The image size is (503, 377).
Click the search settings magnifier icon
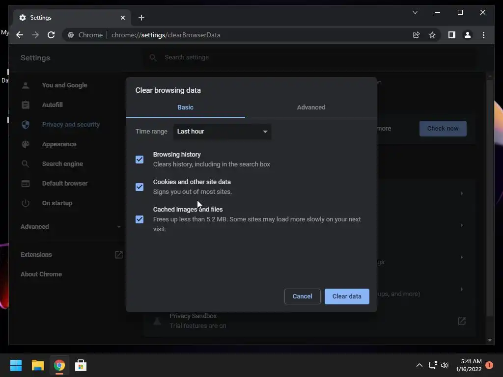(x=153, y=57)
